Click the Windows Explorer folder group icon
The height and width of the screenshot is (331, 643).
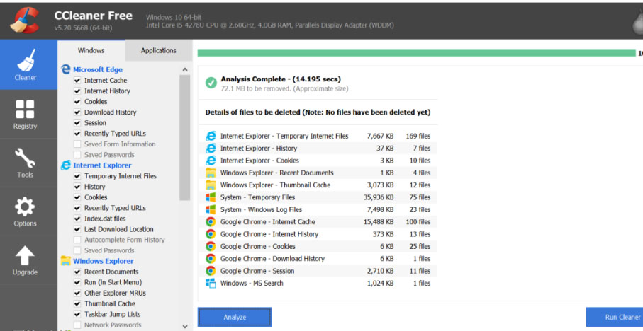coord(66,261)
